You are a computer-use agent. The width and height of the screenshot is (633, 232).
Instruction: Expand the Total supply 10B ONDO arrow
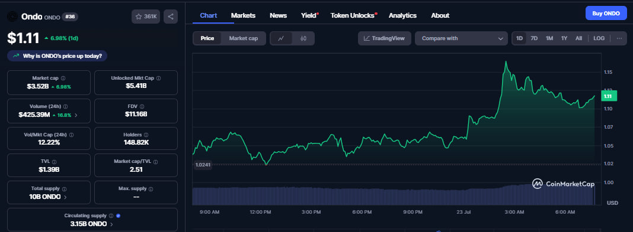tap(65, 197)
